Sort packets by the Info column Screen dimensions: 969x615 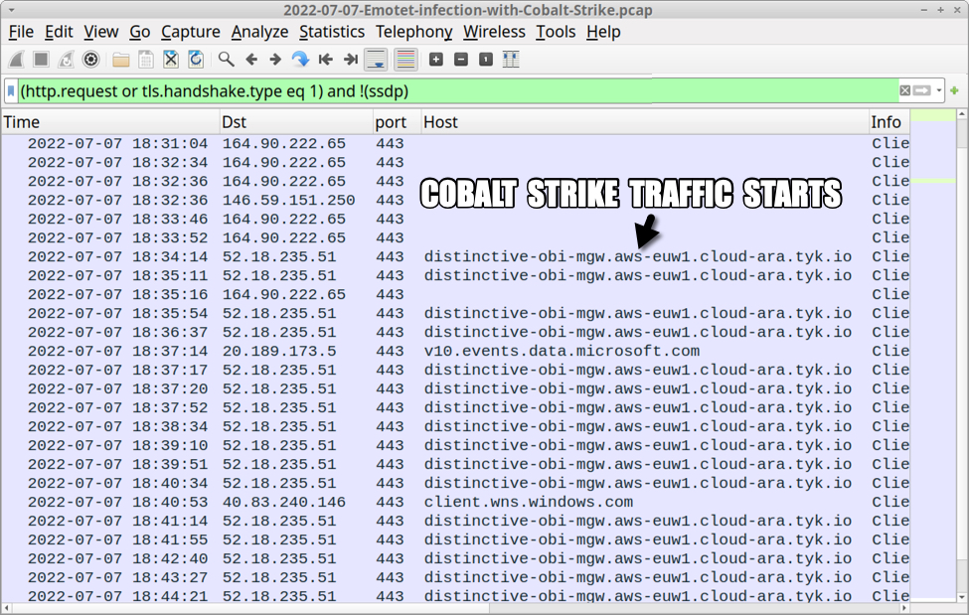coord(889,122)
